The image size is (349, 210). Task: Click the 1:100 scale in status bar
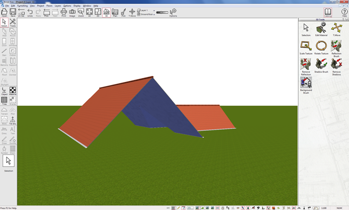coord(324,208)
